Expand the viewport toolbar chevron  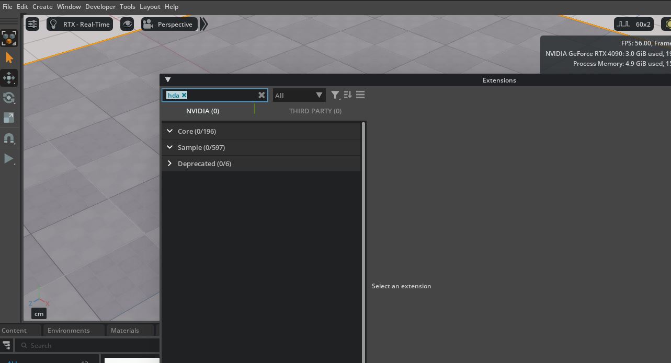click(x=204, y=24)
